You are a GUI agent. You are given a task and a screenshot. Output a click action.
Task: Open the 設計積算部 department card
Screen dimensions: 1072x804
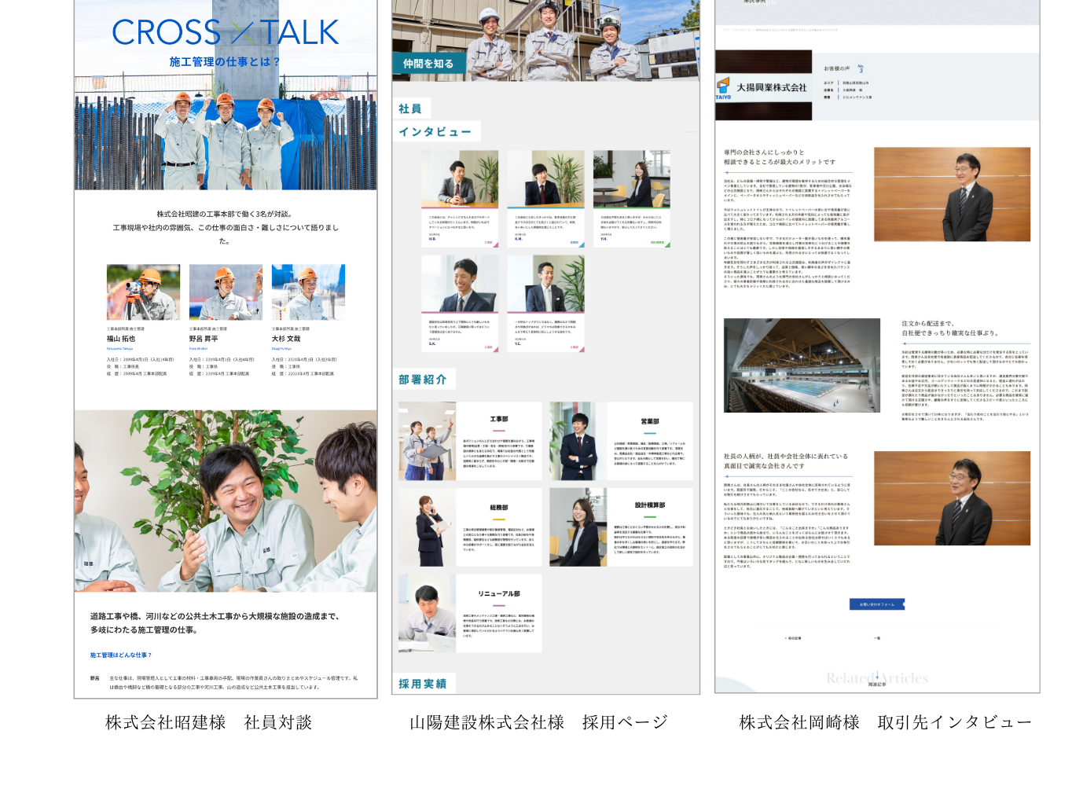pyautogui.click(x=621, y=527)
